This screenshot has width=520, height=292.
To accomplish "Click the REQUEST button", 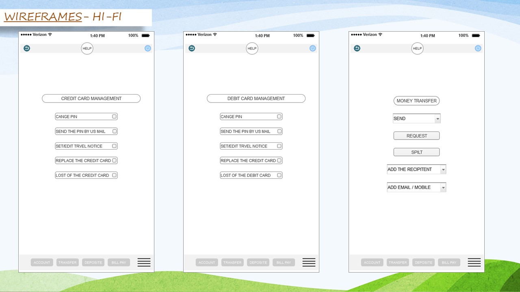I will pos(416,136).
